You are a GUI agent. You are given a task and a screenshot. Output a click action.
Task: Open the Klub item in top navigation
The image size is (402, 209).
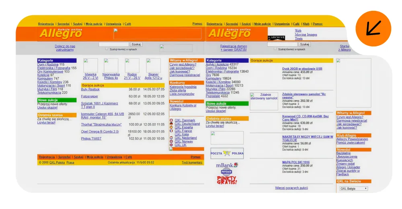pos(306,24)
